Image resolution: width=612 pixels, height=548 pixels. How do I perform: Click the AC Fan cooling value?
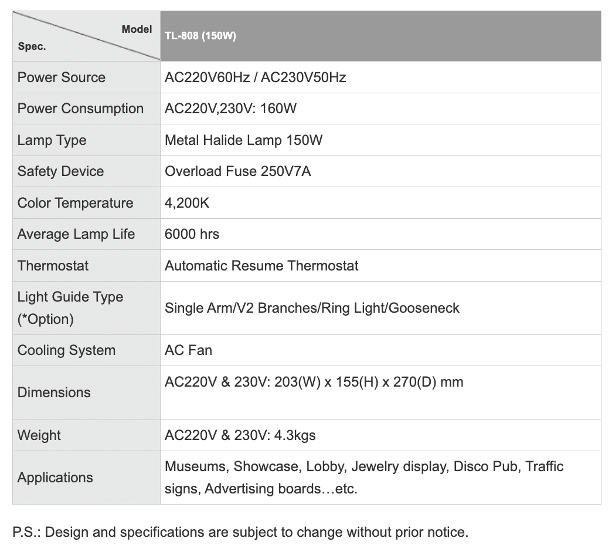pyautogui.click(x=188, y=350)
